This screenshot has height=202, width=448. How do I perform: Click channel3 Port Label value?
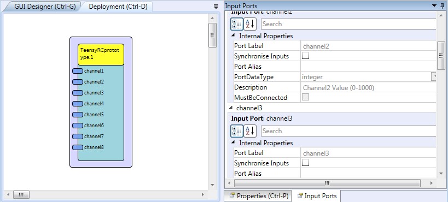(x=368, y=153)
